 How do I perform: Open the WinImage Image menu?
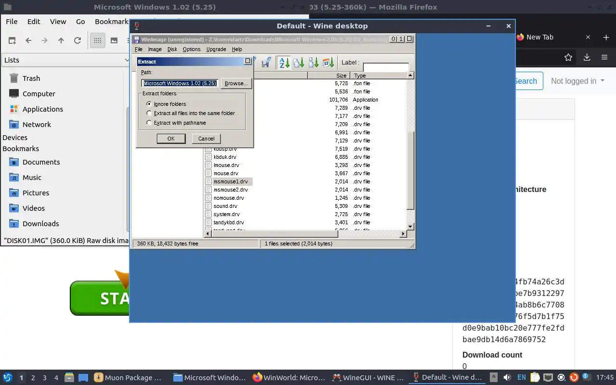(154, 49)
